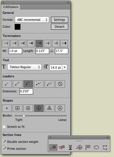Collapse the CADlabels panel with double arrows
The height and width of the screenshot is (157, 114).
(x=68, y=3)
